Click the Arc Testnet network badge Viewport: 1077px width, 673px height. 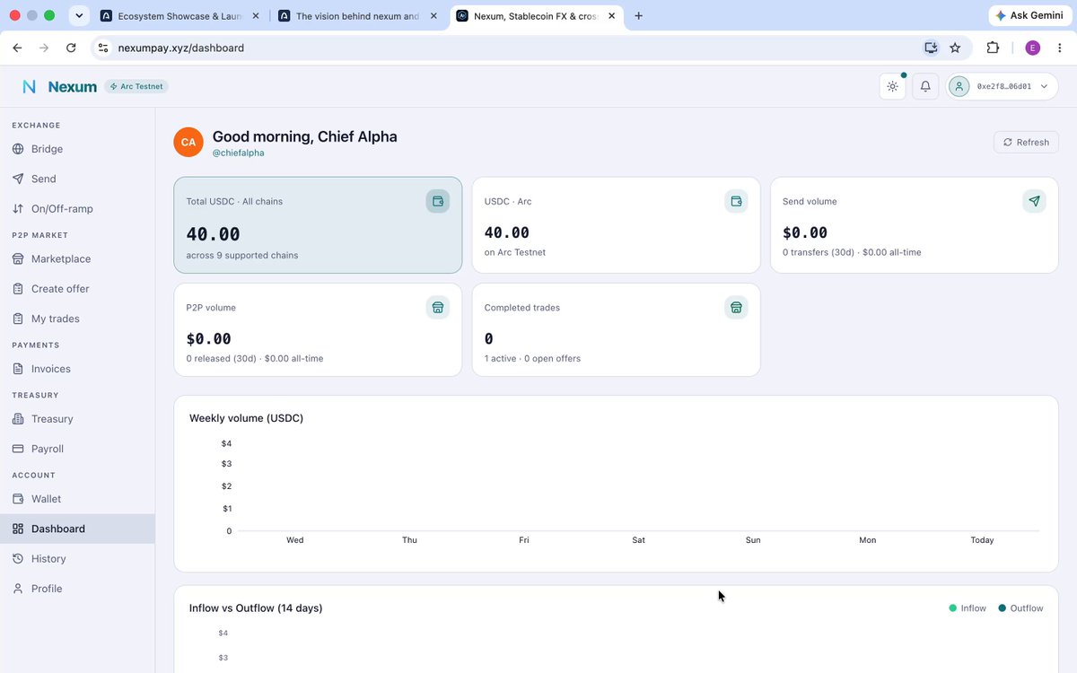click(136, 86)
